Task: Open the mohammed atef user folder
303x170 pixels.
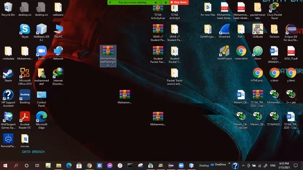Action: tap(42, 76)
